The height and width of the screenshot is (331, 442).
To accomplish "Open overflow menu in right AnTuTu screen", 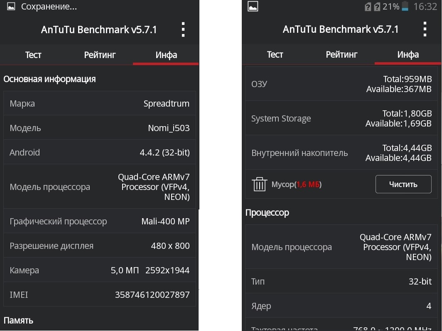I will (425, 29).
